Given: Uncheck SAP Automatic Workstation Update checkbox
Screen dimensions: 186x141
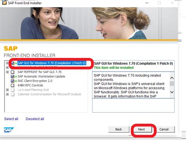Looking at the screenshot, I should point(13,77).
